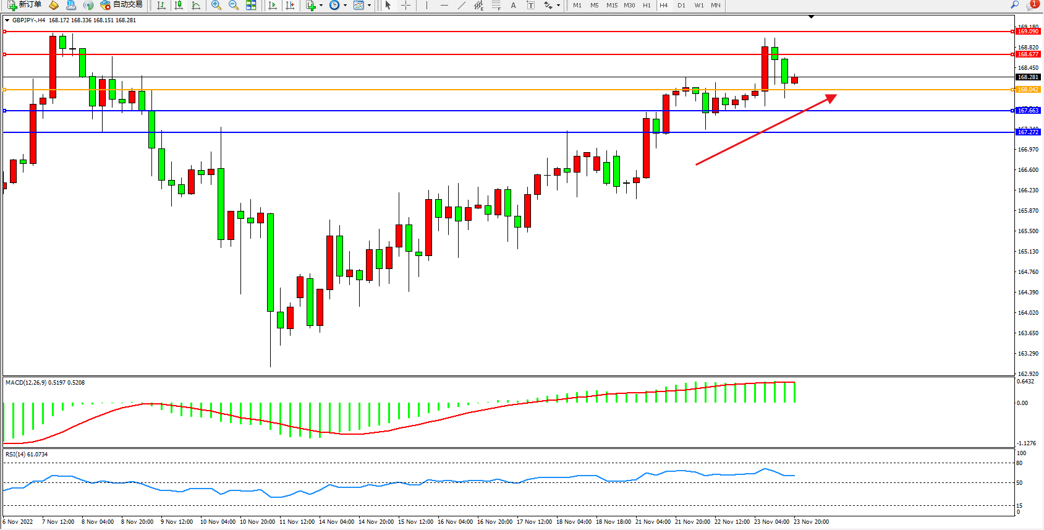This screenshot has height=530, width=1044.
Task: Expand the periodicity clock dropdown arrow
Action: (x=345, y=5)
